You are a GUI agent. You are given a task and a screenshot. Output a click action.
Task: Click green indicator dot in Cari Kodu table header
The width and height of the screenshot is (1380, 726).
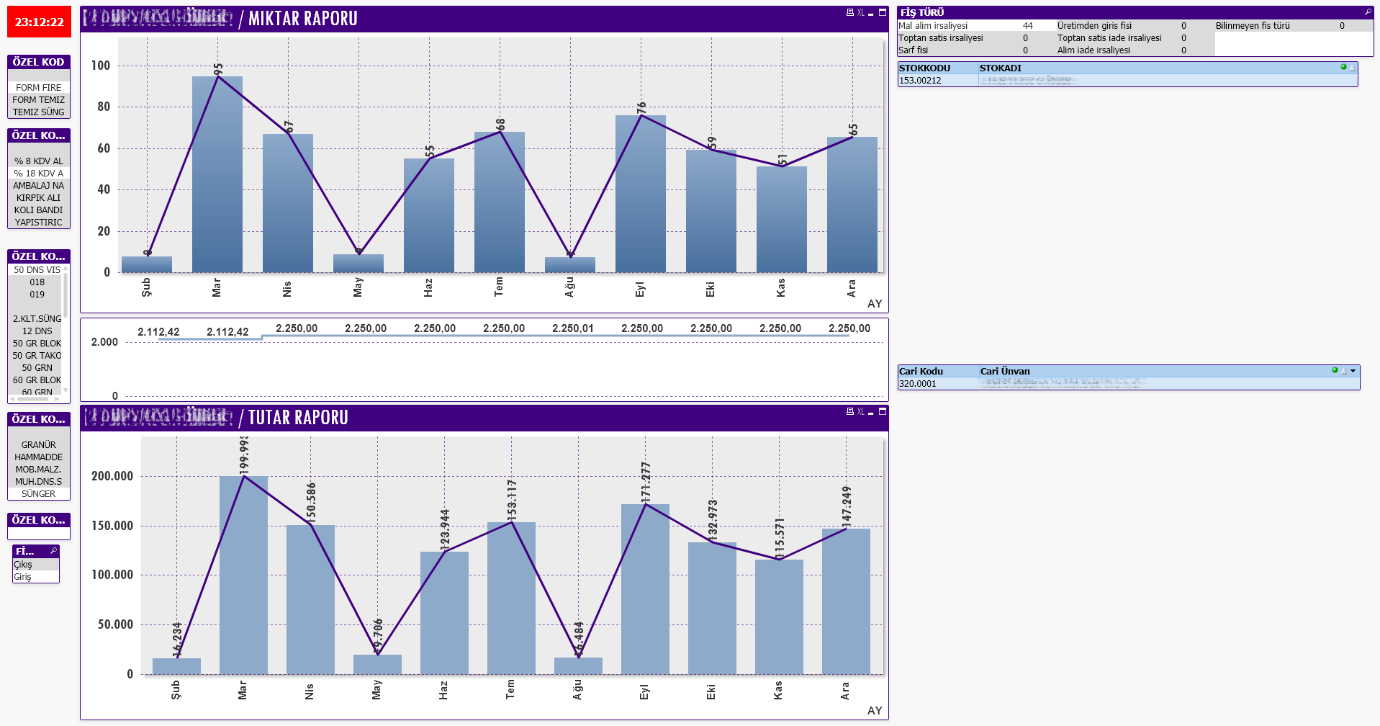click(1335, 370)
